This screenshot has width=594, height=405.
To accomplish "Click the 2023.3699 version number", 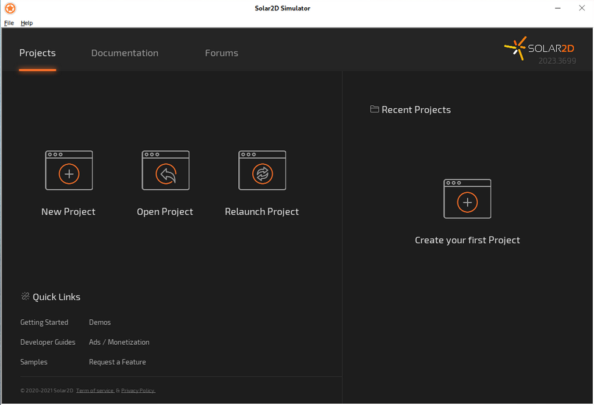I will point(557,61).
